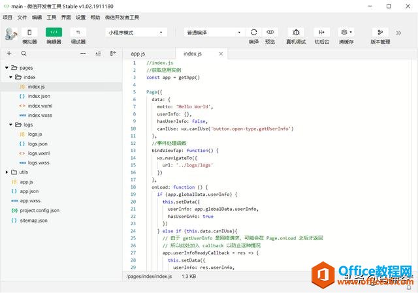Close the index.js tab
Image resolution: width=418 pixels, height=293 pixels.
click(x=221, y=54)
